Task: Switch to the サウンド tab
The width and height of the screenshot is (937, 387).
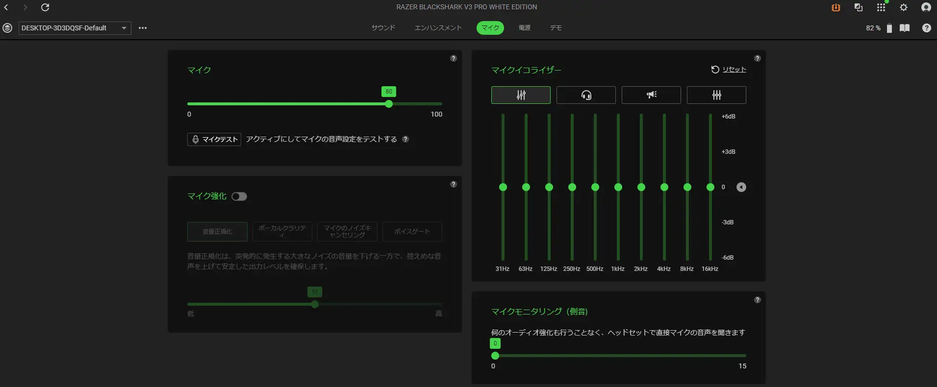Action: click(x=383, y=28)
